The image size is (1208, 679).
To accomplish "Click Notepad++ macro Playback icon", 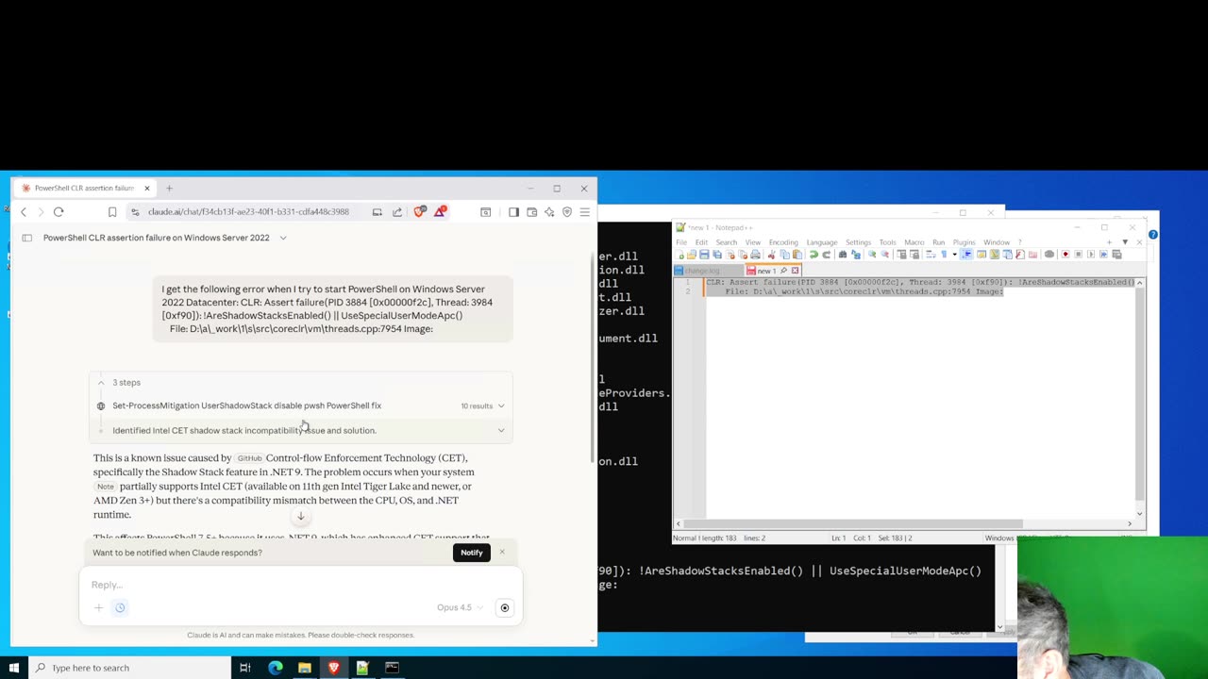I will pos(1091,254).
